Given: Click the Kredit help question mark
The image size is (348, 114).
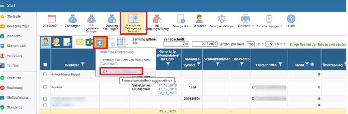Looking at the screenshot, I should coord(312,65).
